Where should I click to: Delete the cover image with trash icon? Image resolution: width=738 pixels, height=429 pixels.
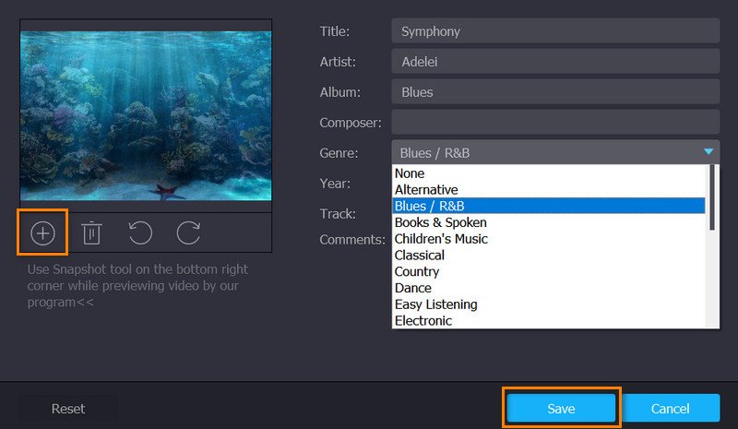tap(91, 233)
